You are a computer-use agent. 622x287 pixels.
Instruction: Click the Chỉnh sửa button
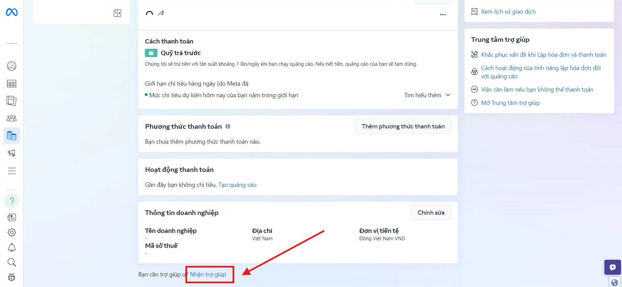pos(431,213)
